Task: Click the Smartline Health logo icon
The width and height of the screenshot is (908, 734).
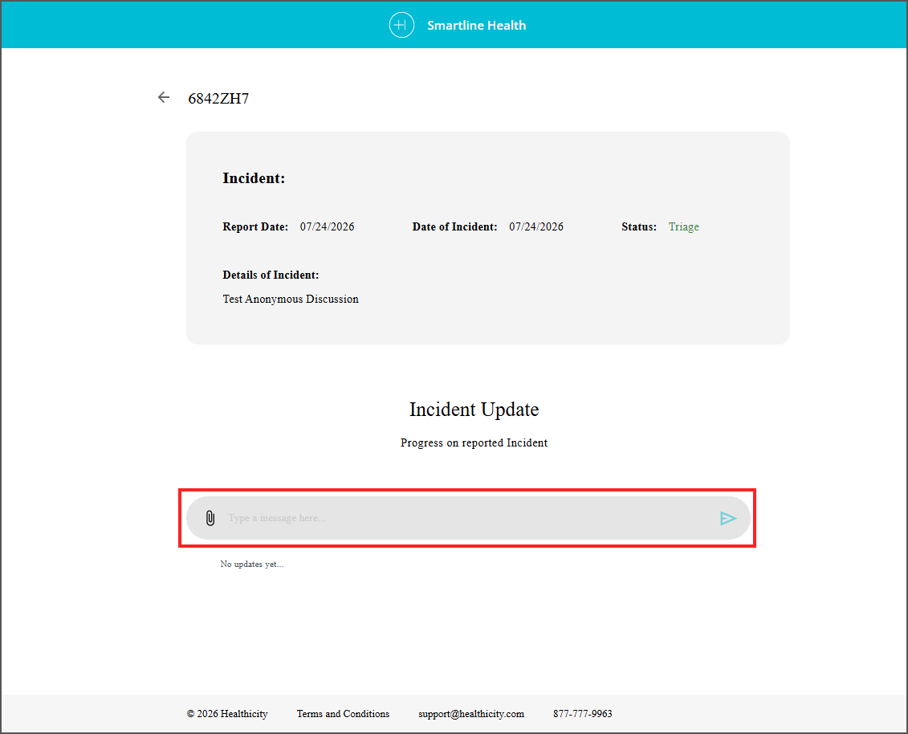Action: point(401,25)
